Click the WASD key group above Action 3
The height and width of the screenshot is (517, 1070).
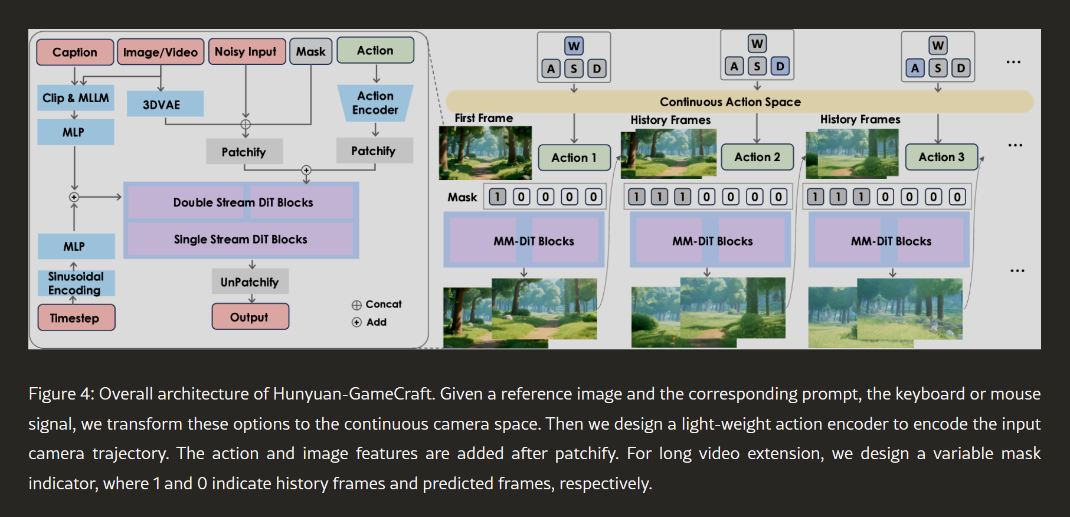[938, 57]
